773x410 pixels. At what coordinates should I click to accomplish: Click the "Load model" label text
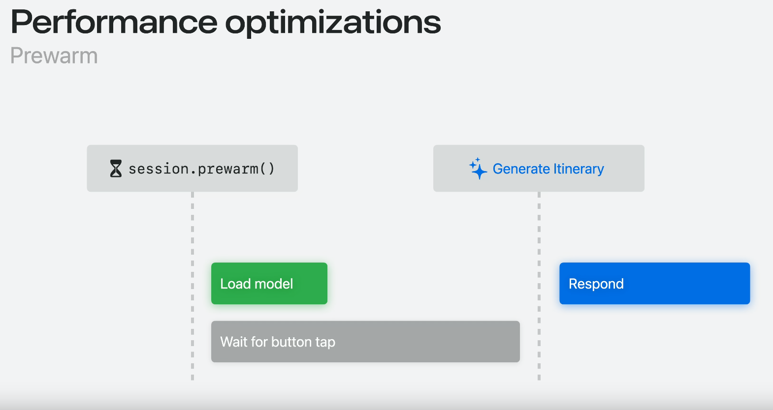click(x=257, y=284)
